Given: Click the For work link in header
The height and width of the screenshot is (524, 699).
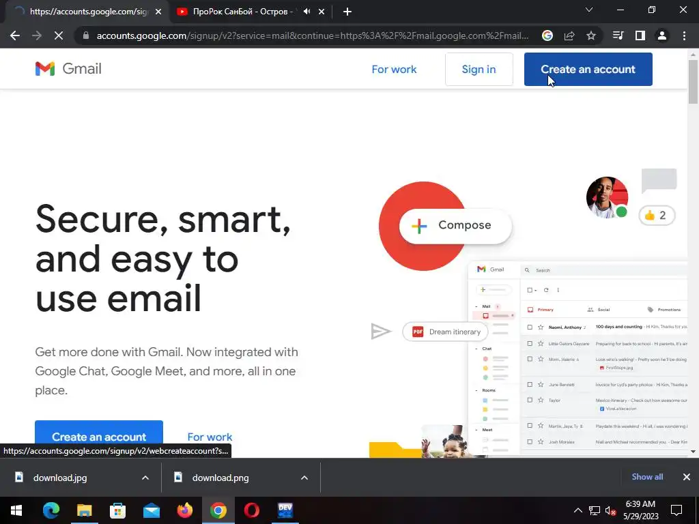Looking at the screenshot, I should click(394, 69).
